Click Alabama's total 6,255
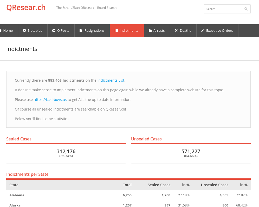The image size is (259, 207). 127,195
